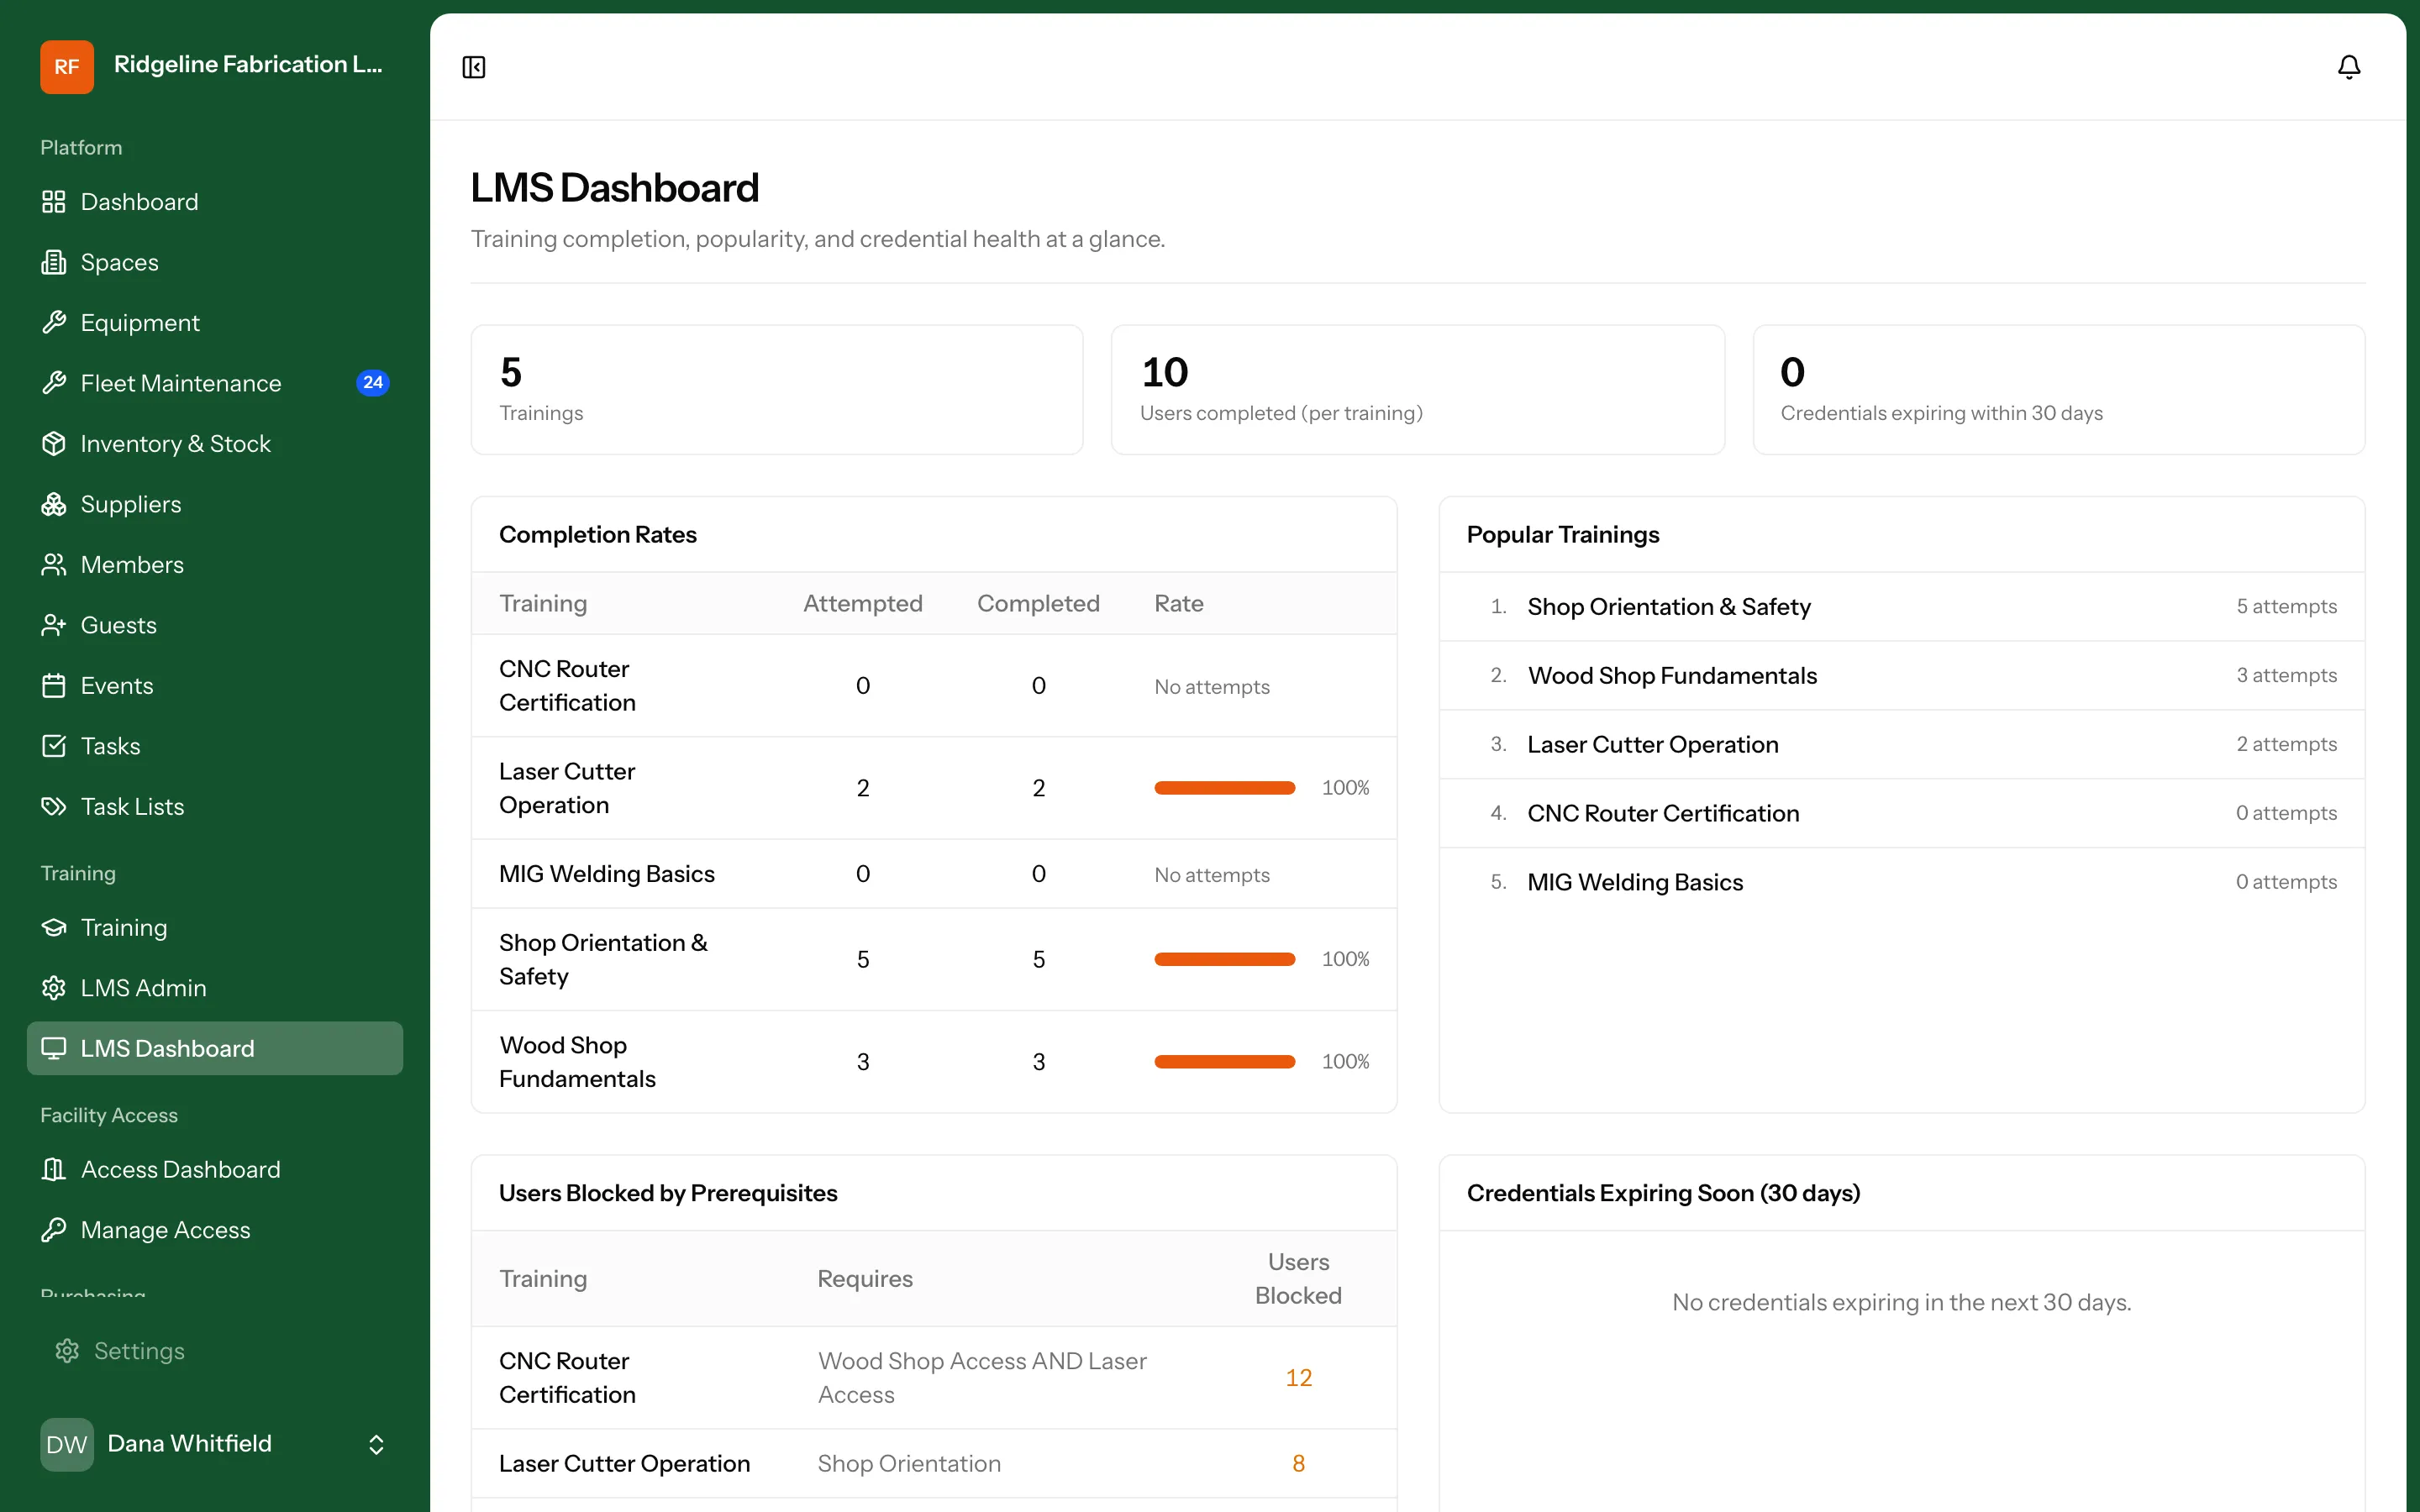2420x1512 pixels.
Task: Open Inventory & Stock section
Action: coord(215,444)
